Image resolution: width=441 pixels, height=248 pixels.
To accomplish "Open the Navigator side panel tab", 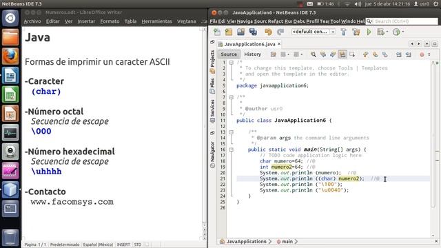I will coord(212,154).
